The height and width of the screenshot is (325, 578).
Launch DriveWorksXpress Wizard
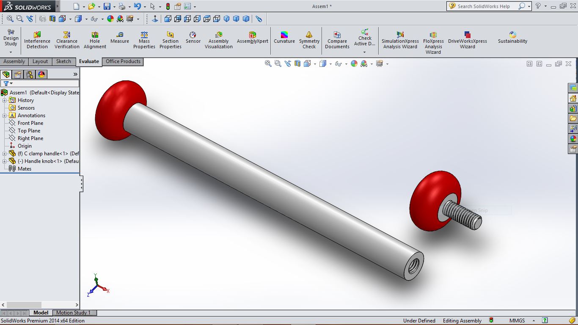[x=468, y=40]
